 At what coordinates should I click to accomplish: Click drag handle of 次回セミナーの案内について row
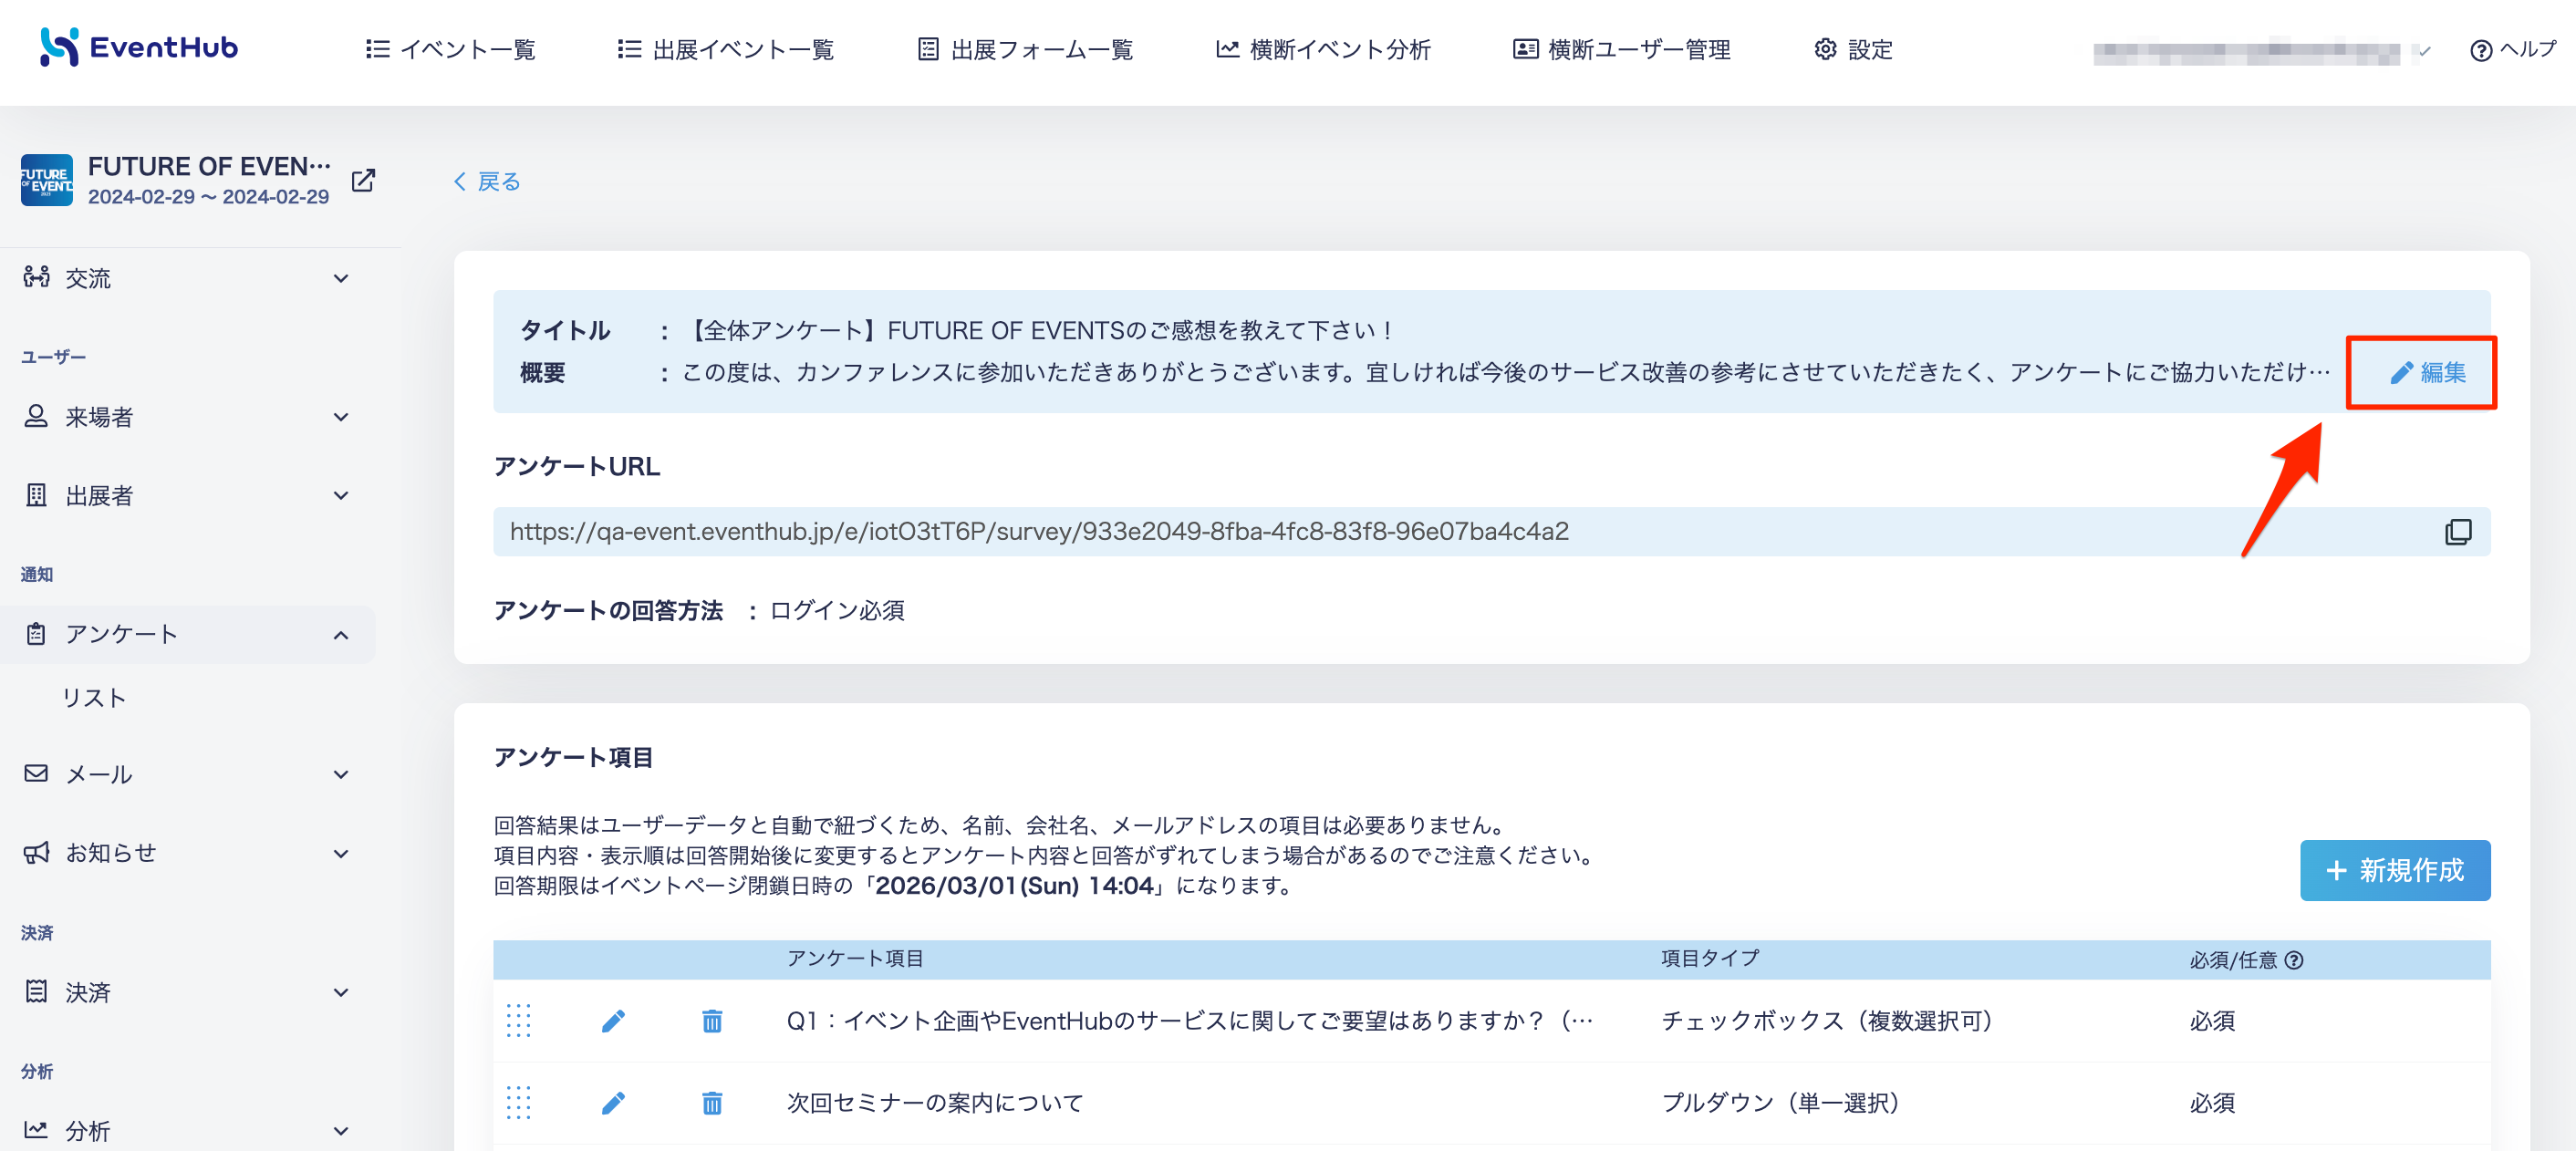tap(518, 1102)
